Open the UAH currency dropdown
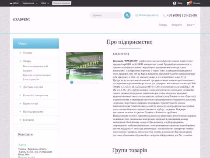This screenshot has height=158, width=210. (45, 3)
